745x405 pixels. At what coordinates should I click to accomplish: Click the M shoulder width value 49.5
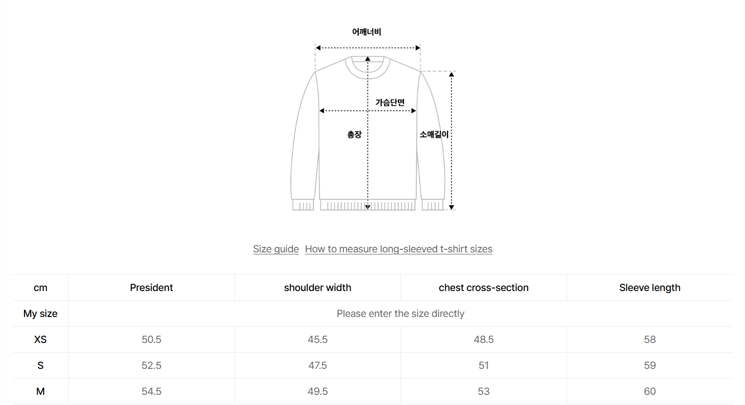(317, 391)
